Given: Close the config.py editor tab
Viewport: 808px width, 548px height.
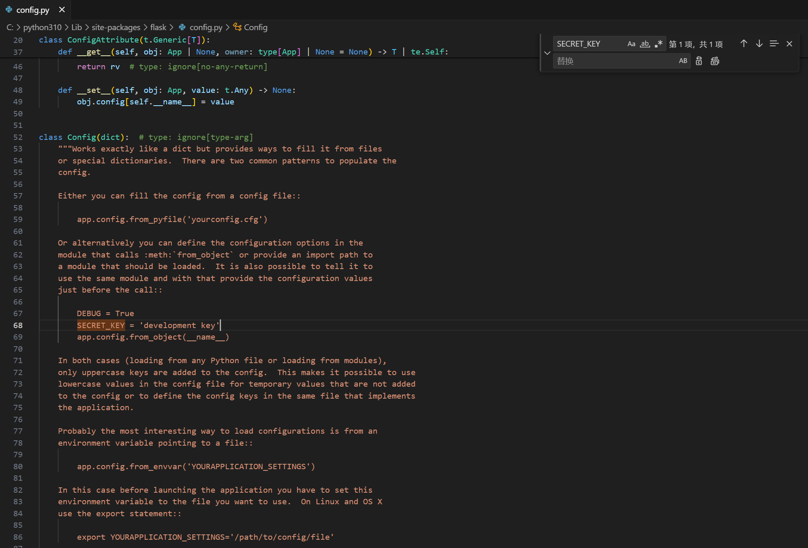Looking at the screenshot, I should 62,9.
